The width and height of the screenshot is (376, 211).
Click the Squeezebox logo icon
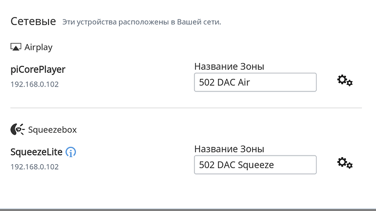pos(17,129)
